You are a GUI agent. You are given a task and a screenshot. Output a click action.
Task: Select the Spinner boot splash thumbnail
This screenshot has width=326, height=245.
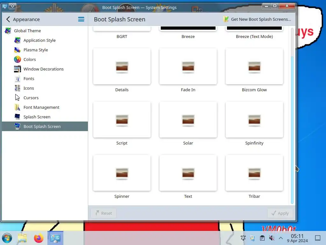click(122, 173)
